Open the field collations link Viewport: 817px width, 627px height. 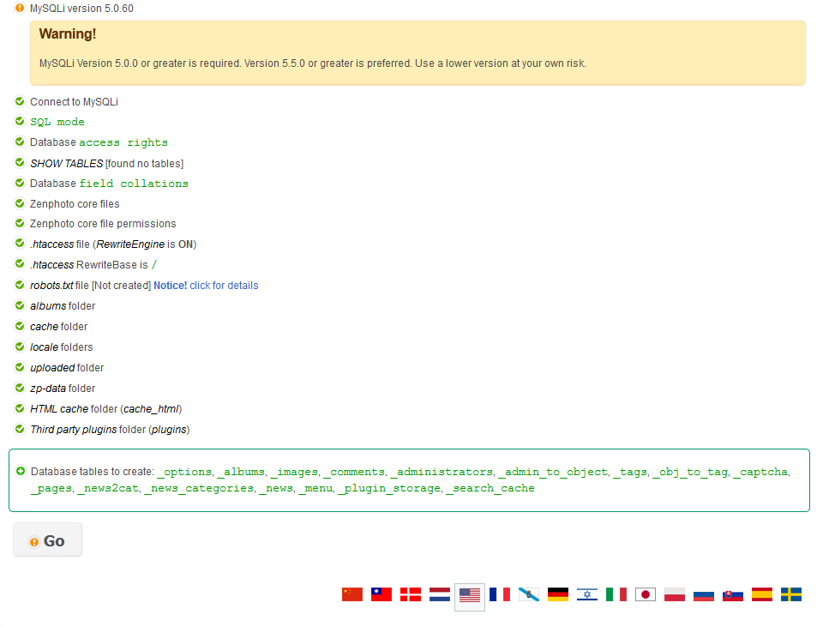[134, 184]
